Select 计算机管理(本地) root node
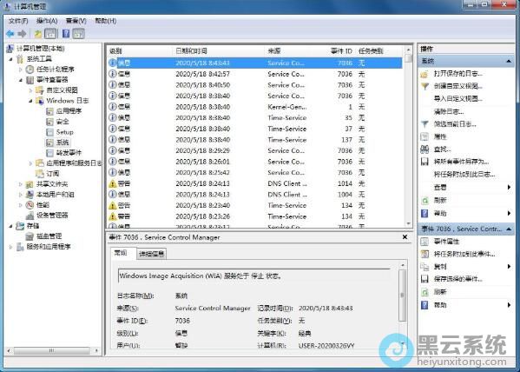Viewport: 520px width, 372px height. 41,49
